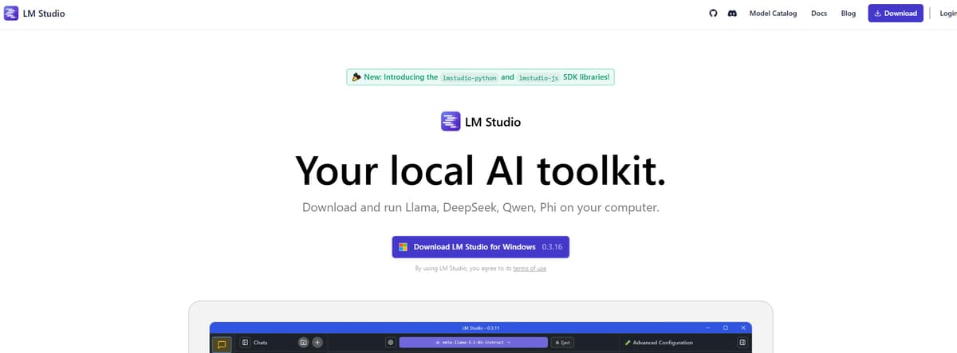Screen dimensions: 957x353
Task: Click the Windows logo in the download button
Action: (x=404, y=247)
